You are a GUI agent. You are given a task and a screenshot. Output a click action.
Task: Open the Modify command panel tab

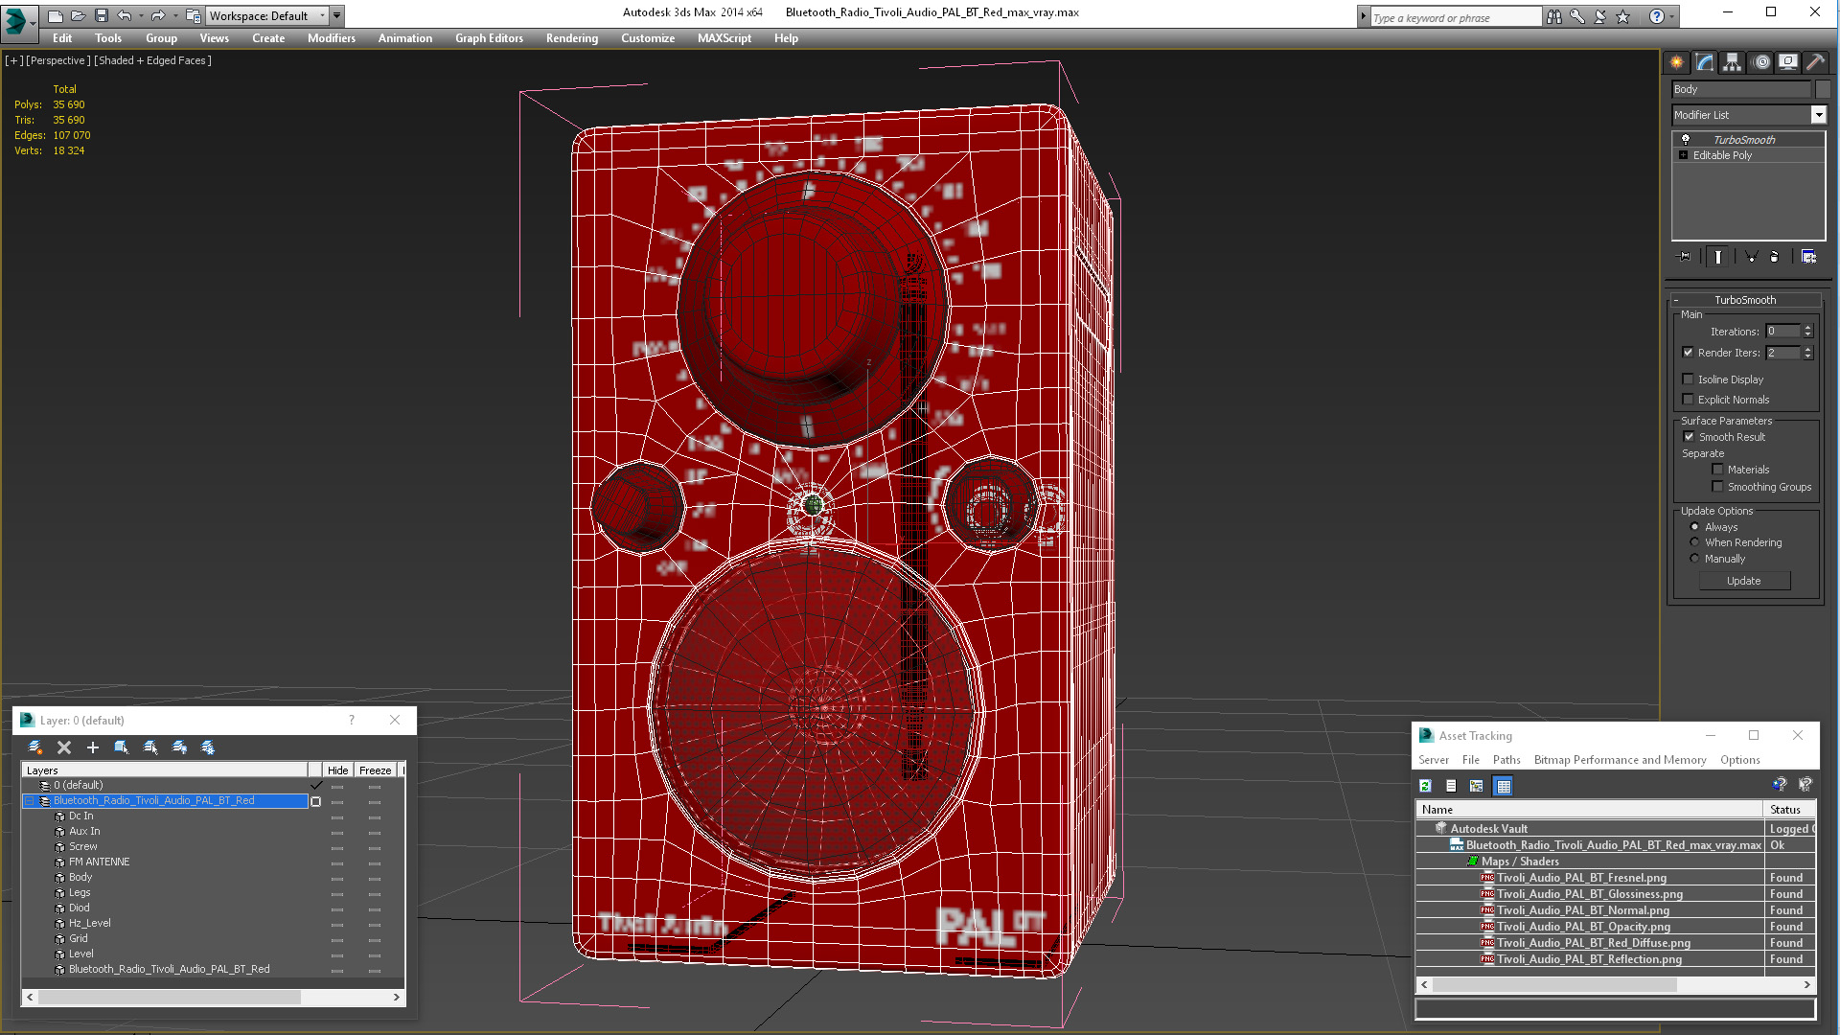[x=1704, y=62]
